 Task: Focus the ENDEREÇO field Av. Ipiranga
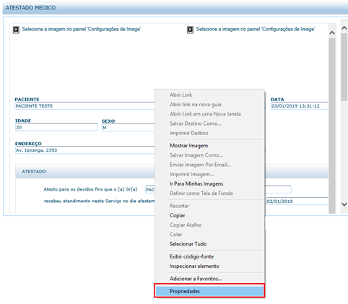[x=85, y=150]
